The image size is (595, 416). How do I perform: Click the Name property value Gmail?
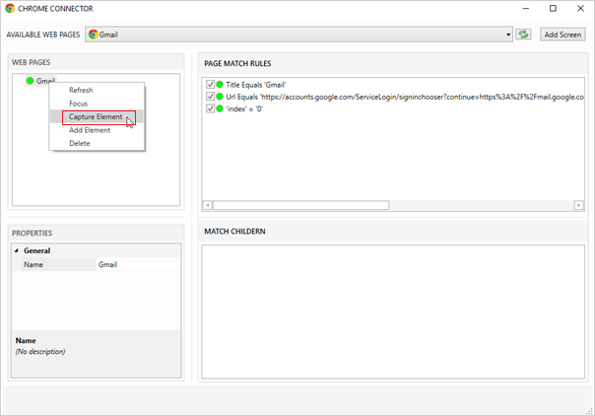138,264
